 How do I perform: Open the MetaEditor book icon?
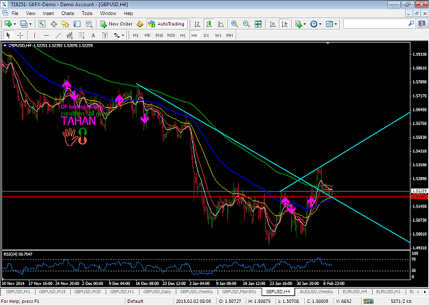(x=140, y=24)
